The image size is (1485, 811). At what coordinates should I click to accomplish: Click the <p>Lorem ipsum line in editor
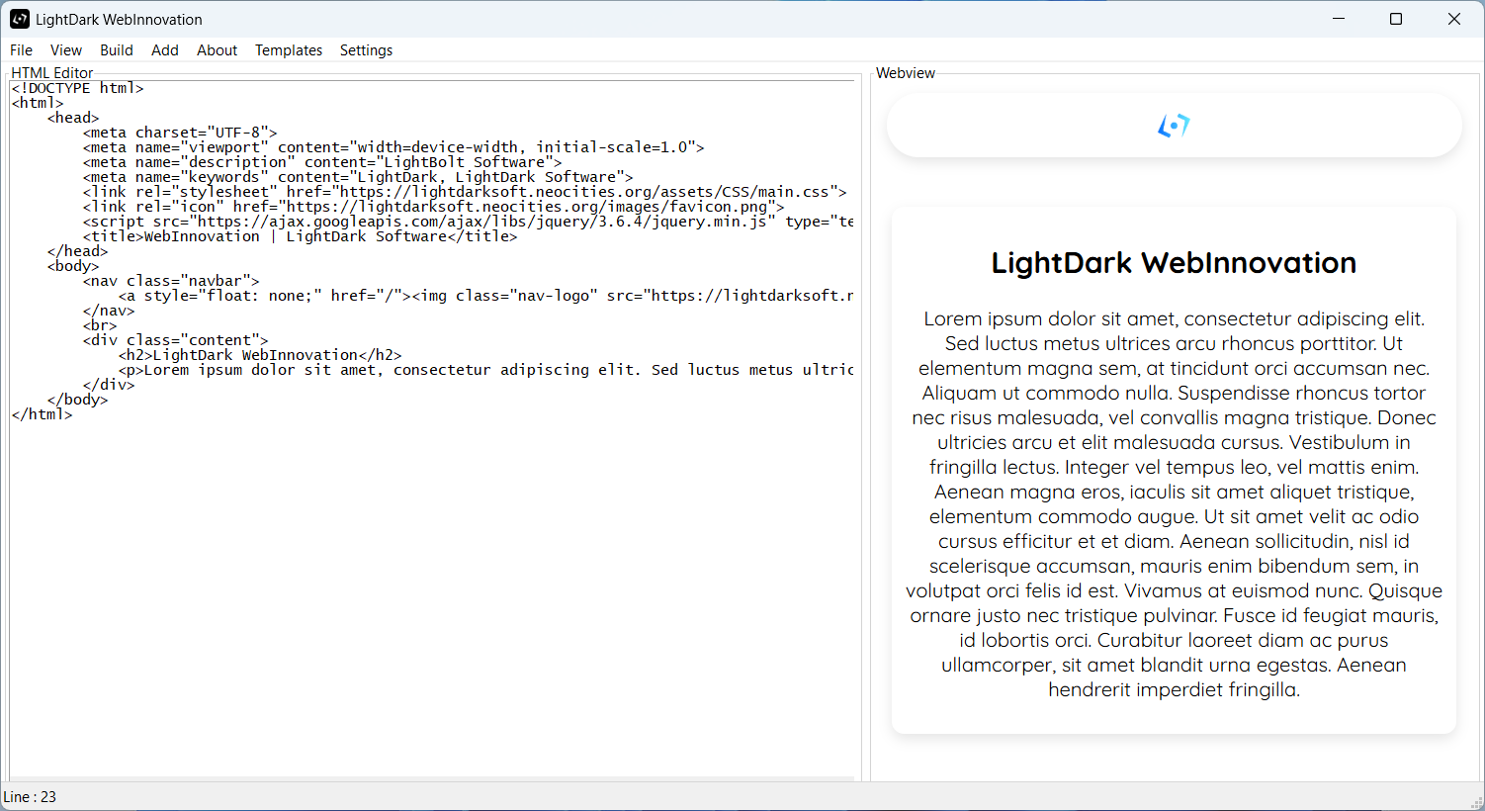click(486, 370)
